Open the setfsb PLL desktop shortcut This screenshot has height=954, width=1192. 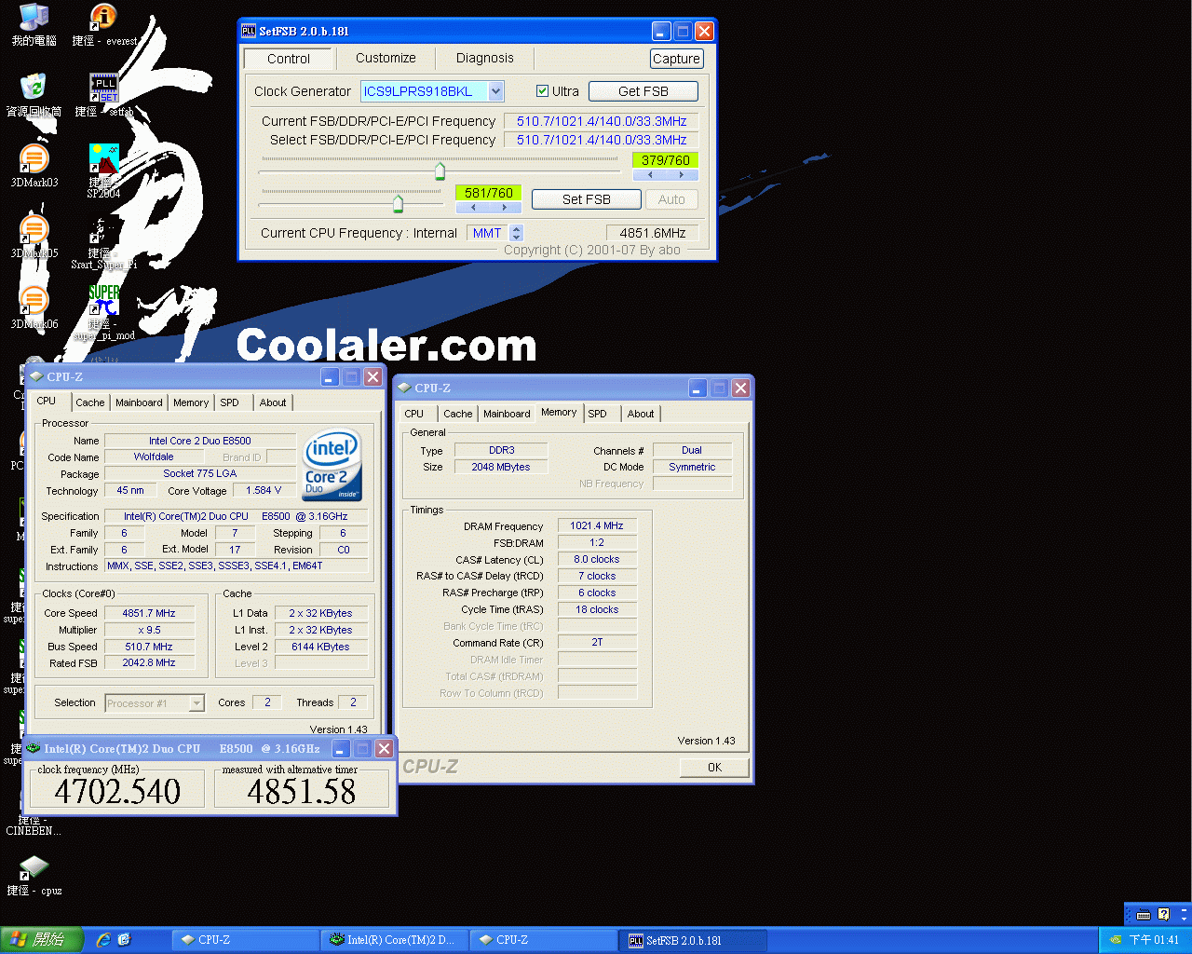103,89
